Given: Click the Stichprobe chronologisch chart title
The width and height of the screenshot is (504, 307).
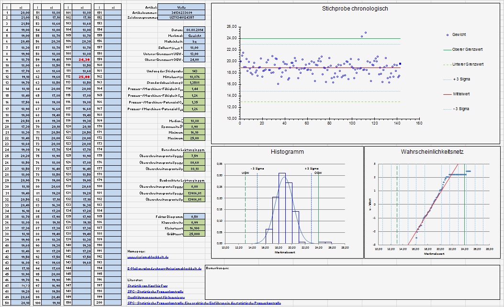Looking at the screenshot, I should [355, 9].
